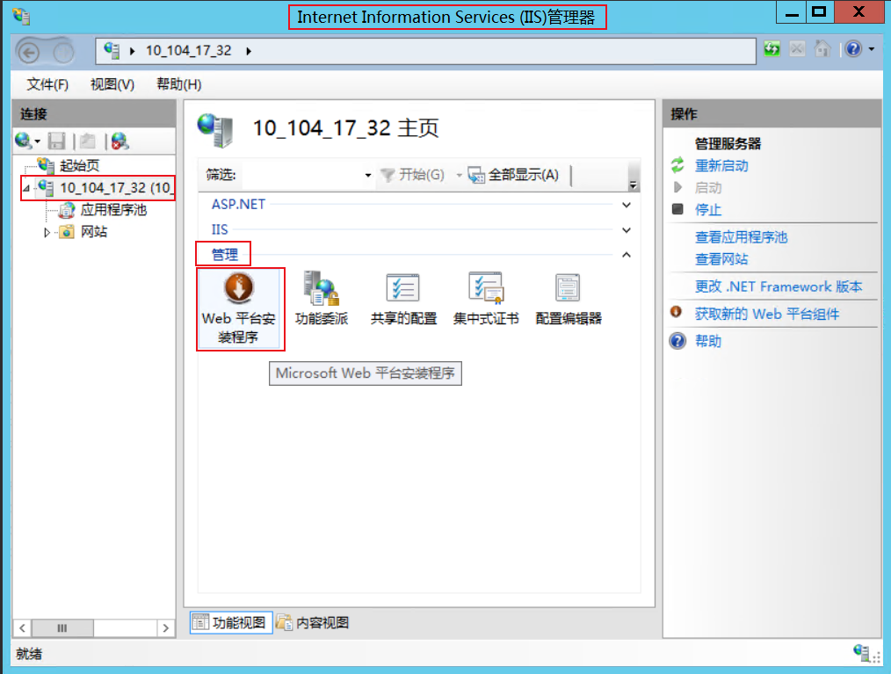This screenshot has height=674, width=891.
Task: Open the help toolbar dropdown arrow
Action: point(872,49)
